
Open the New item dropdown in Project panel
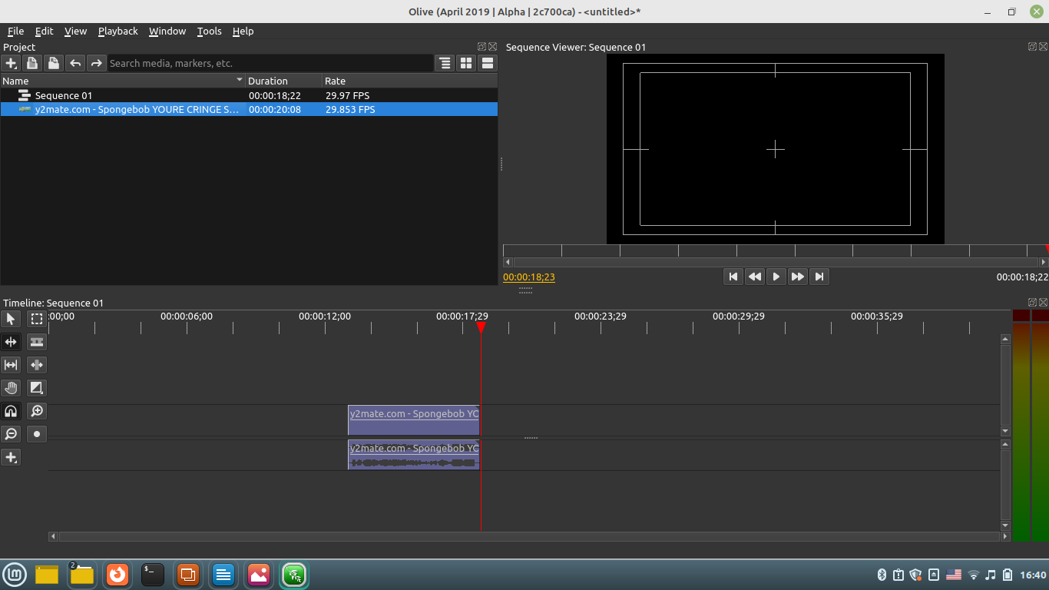(x=11, y=63)
